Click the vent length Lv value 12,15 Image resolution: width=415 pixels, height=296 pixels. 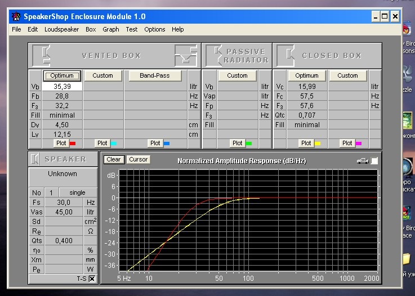62,134
